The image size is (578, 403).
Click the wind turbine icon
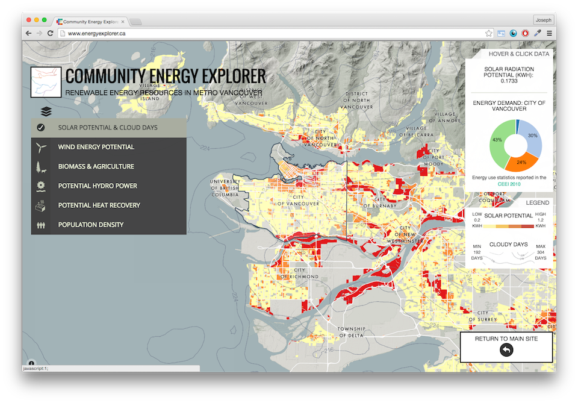coord(41,147)
